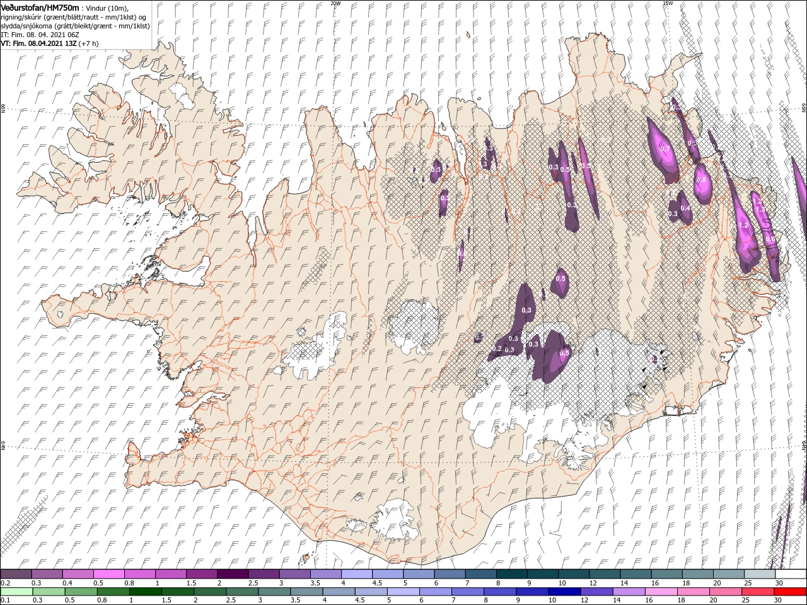Click the 0.4 snowfall value on the map
The width and height of the screenshot is (807, 605).
pos(686,208)
